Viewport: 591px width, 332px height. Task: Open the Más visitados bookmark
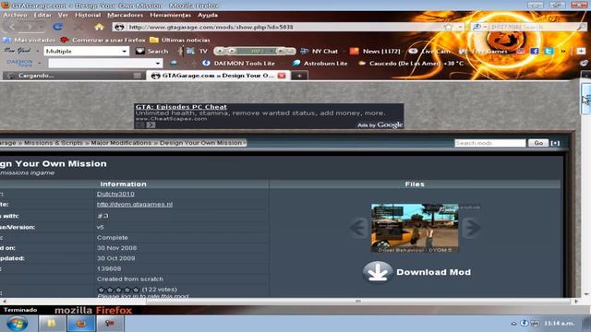coord(29,40)
